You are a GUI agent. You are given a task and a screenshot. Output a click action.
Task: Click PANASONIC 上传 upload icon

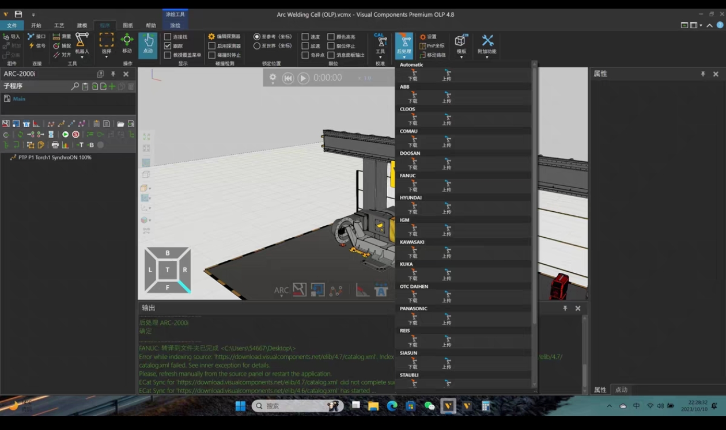447,319
